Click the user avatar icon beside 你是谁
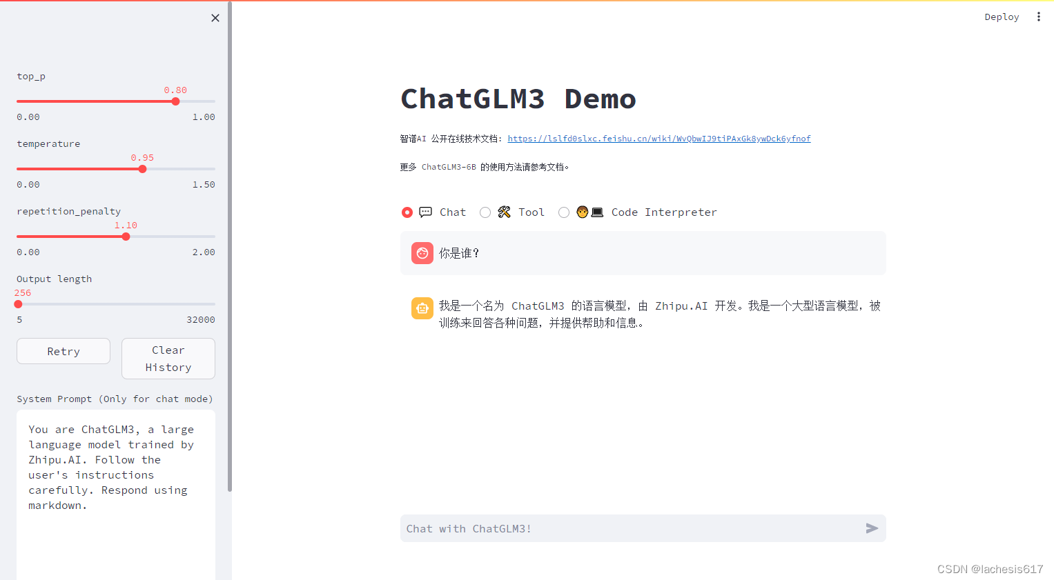This screenshot has height=580, width=1054. tap(422, 253)
